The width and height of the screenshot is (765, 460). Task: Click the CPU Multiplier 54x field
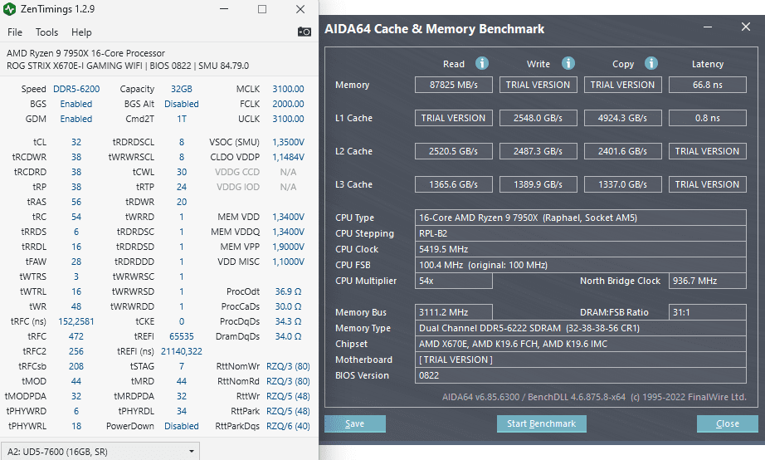pos(454,281)
